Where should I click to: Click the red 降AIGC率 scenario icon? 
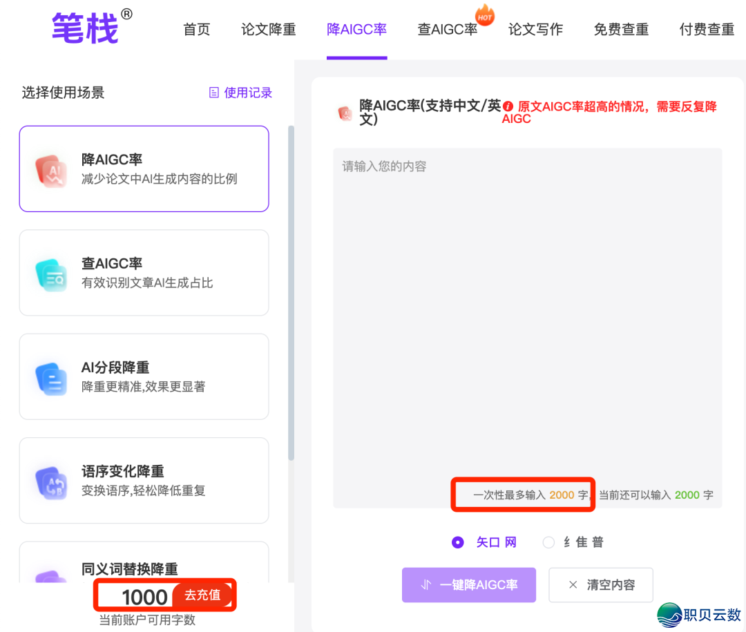click(x=51, y=170)
